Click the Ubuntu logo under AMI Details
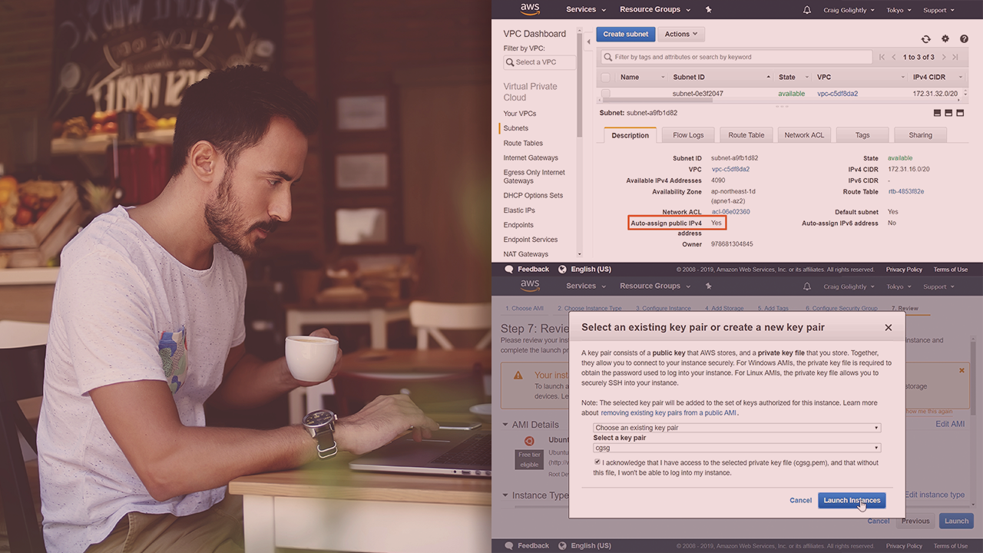The width and height of the screenshot is (983, 553). pos(529,441)
